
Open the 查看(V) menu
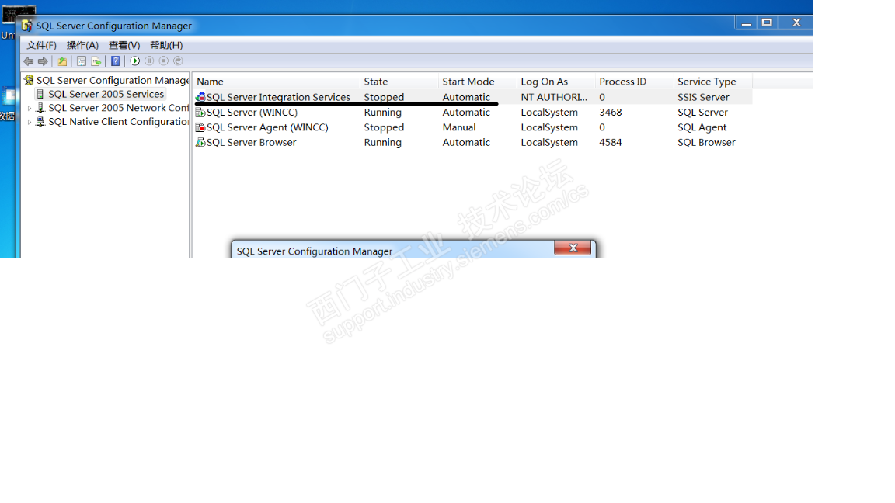tap(124, 45)
